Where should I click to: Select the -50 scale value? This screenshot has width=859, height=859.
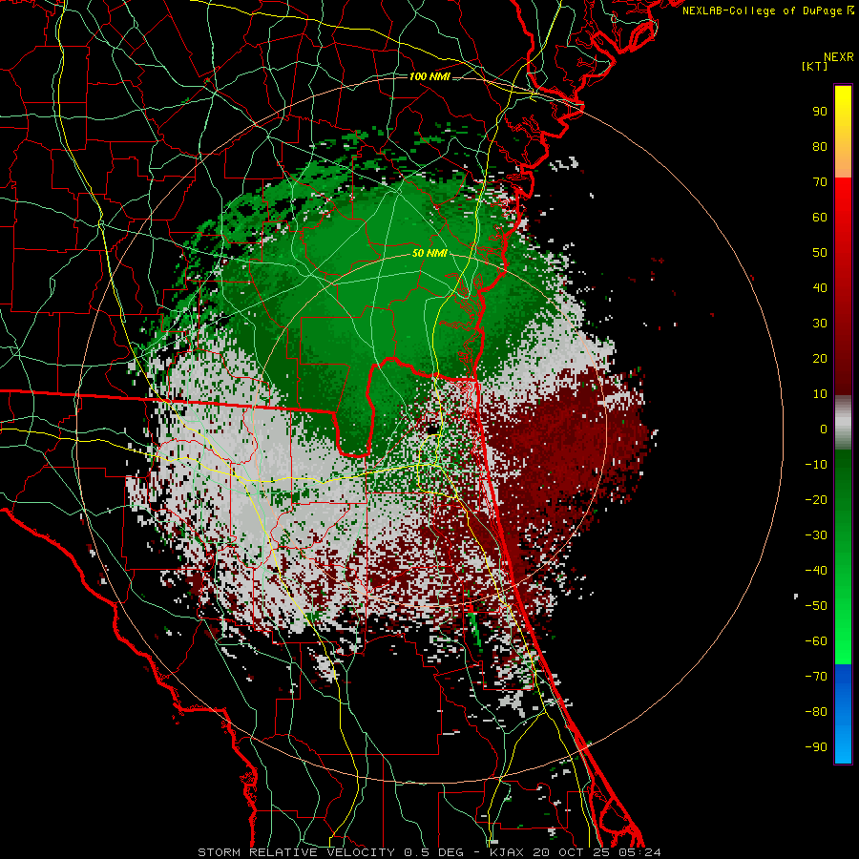pos(816,606)
